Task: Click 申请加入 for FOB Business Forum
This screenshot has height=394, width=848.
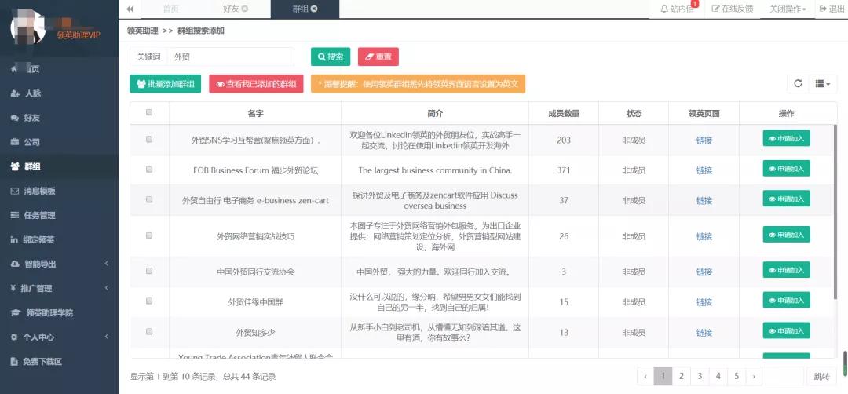Action: (786, 169)
